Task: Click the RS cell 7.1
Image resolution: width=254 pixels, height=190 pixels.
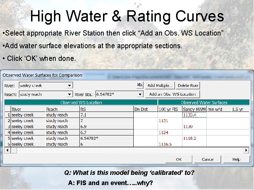Action: [107, 115]
